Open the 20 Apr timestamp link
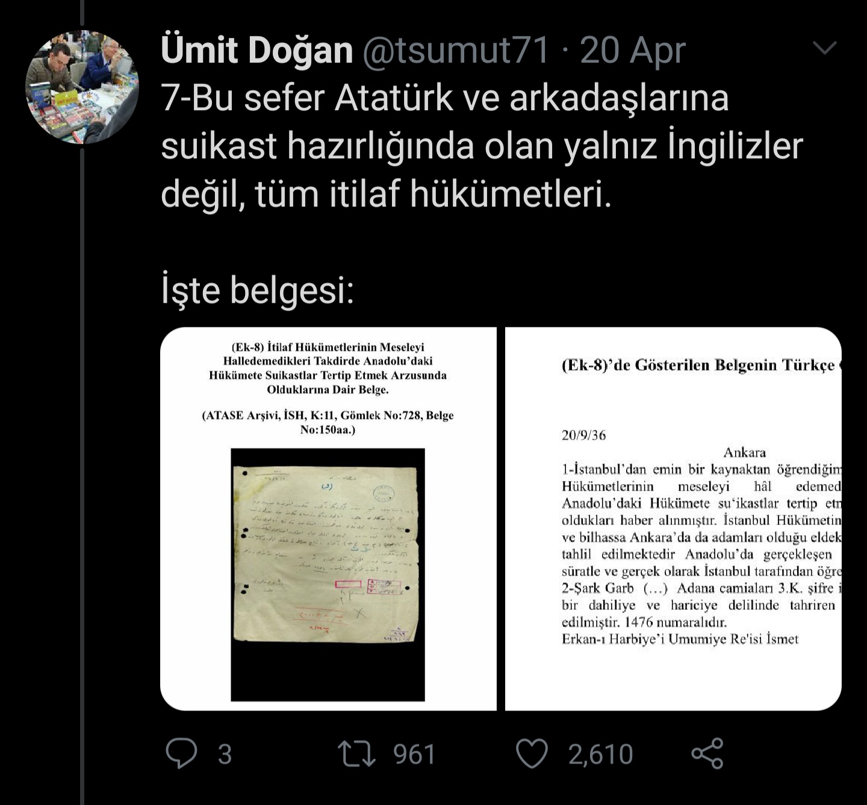This screenshot has height=805, width=867. (x=633, y=51)
